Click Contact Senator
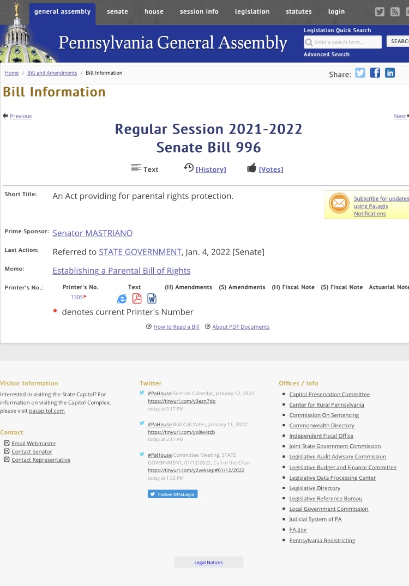This screenshot has width=409, height=586. 32,451
